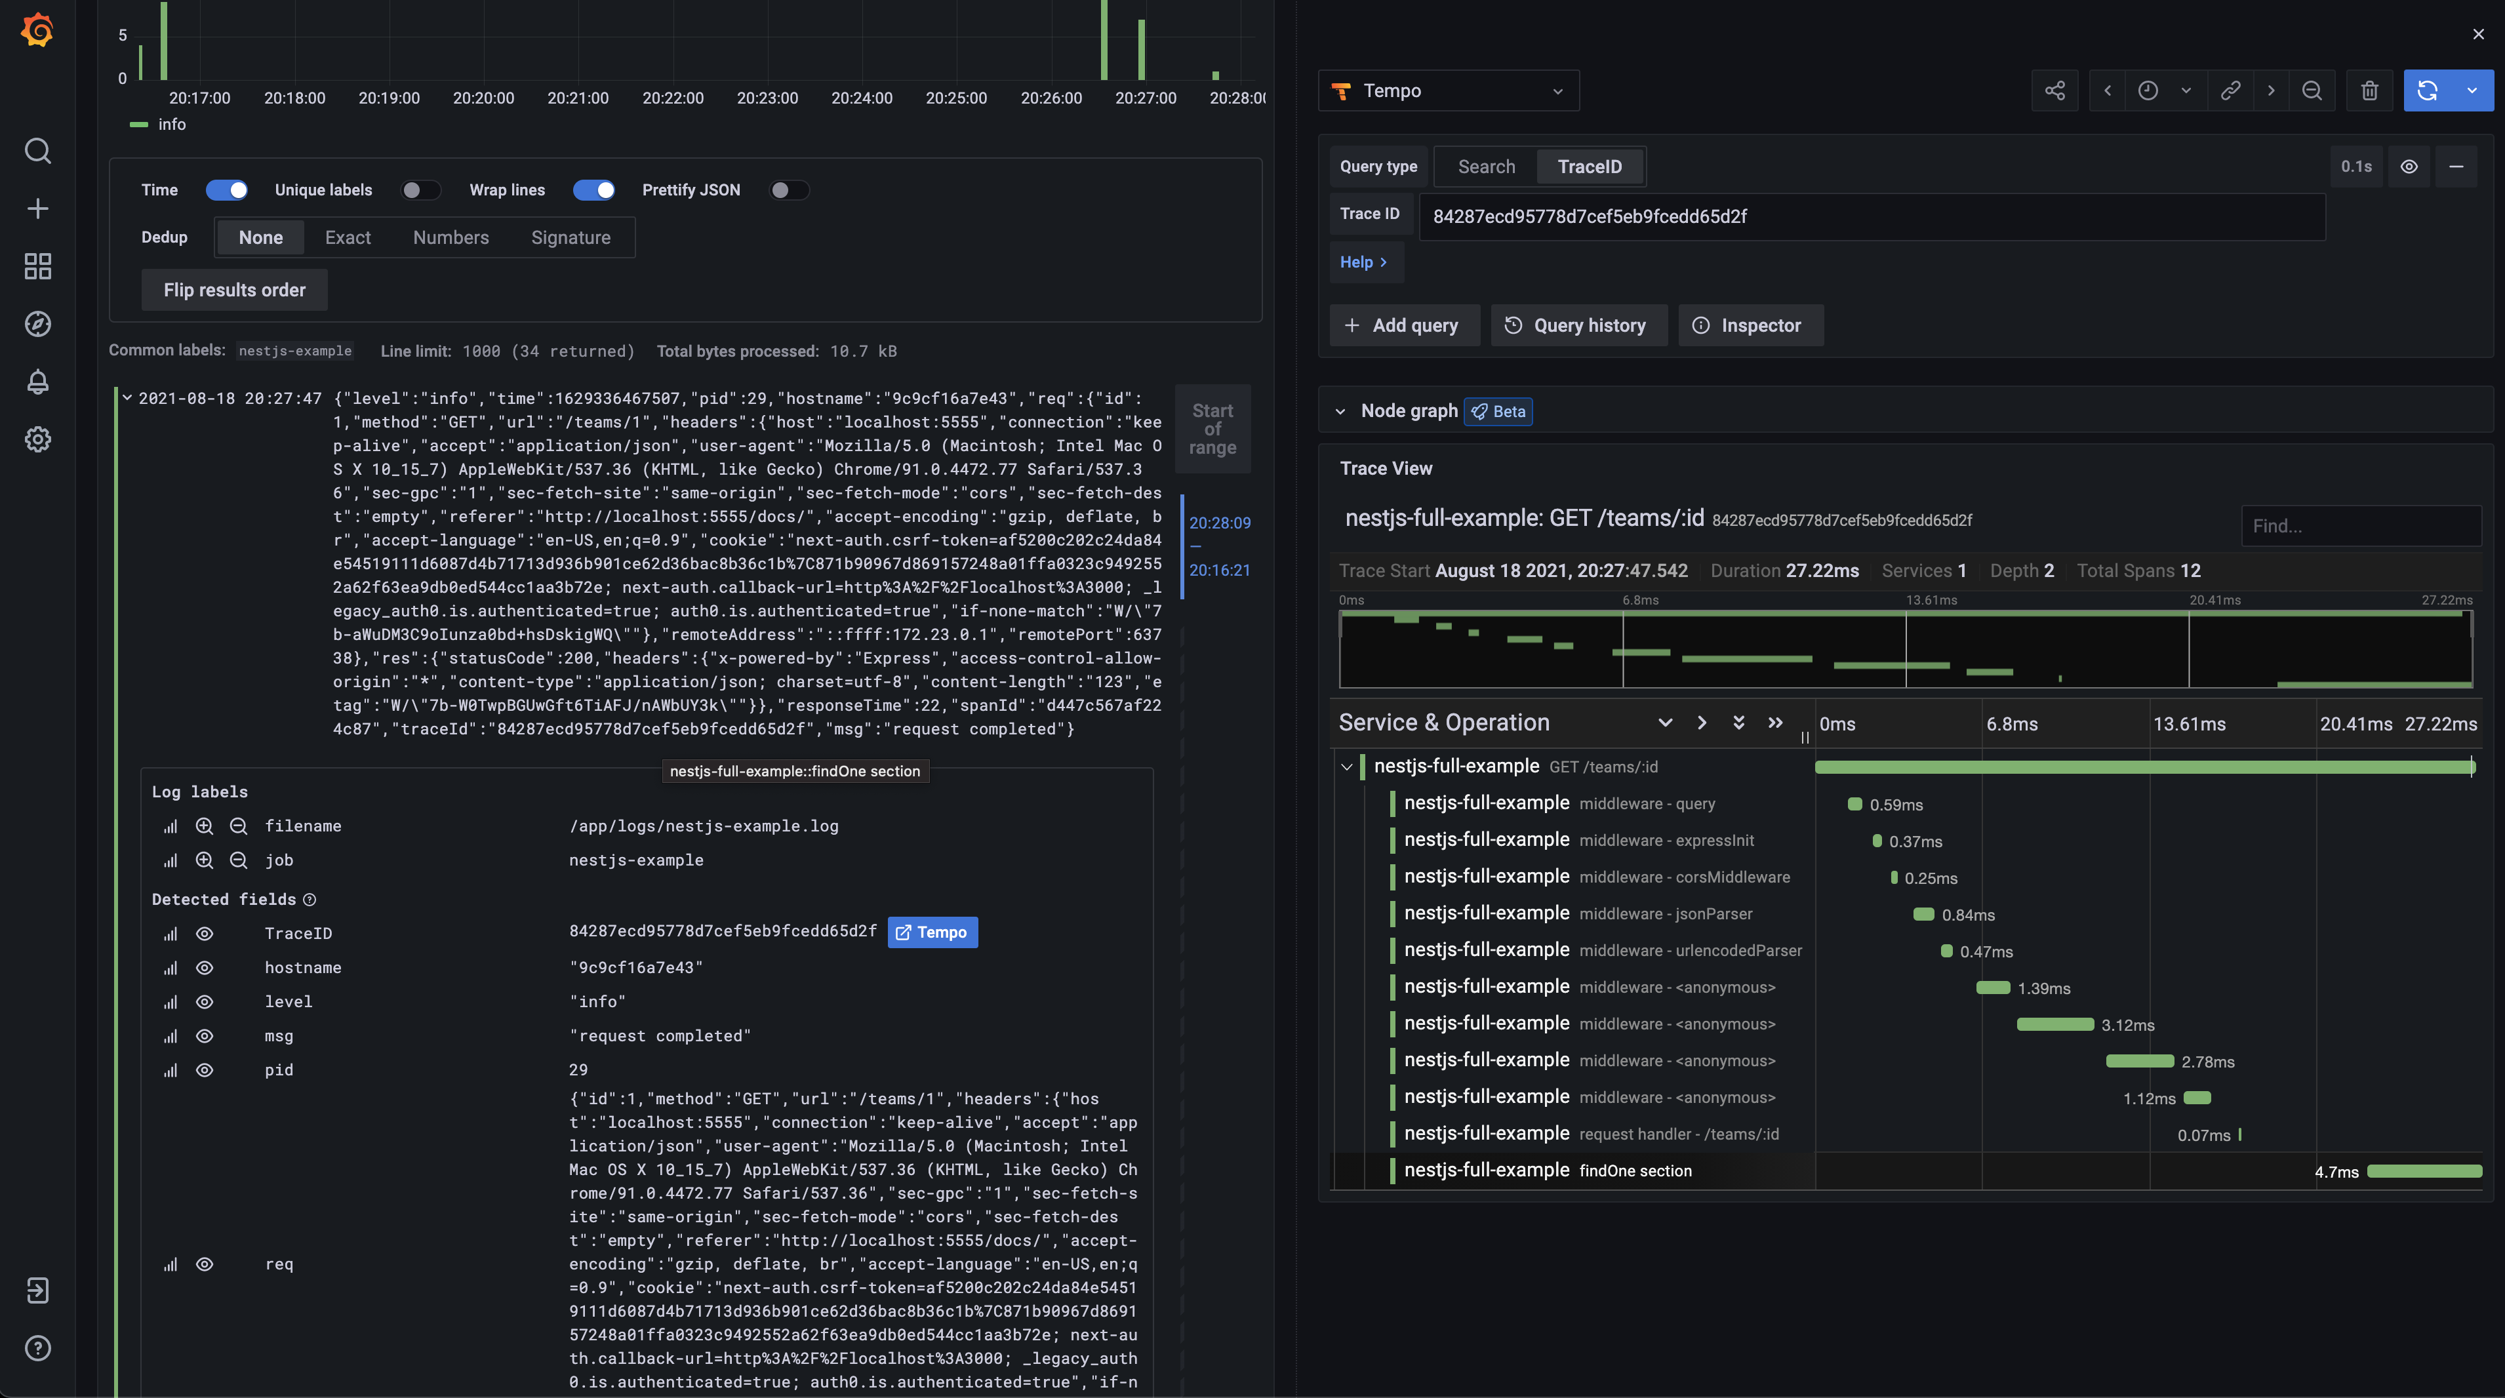Select the Exact dedup option

[347, 236]
